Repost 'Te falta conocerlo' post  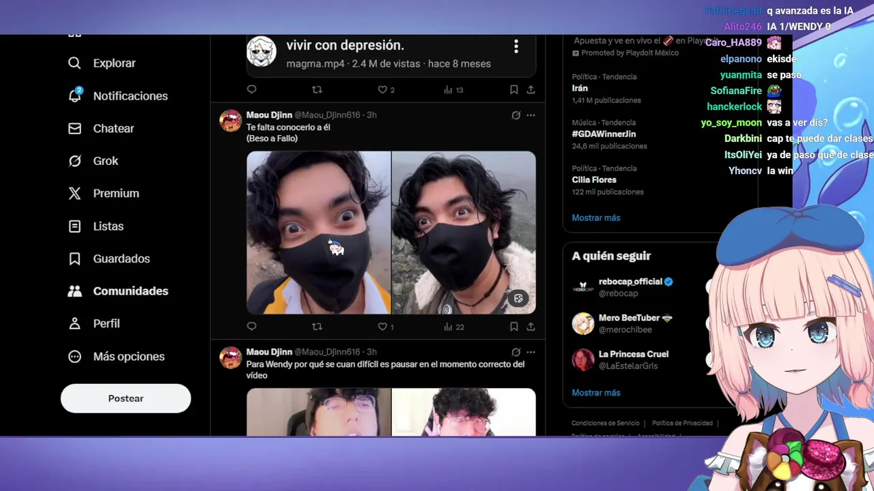pos(317,327)
